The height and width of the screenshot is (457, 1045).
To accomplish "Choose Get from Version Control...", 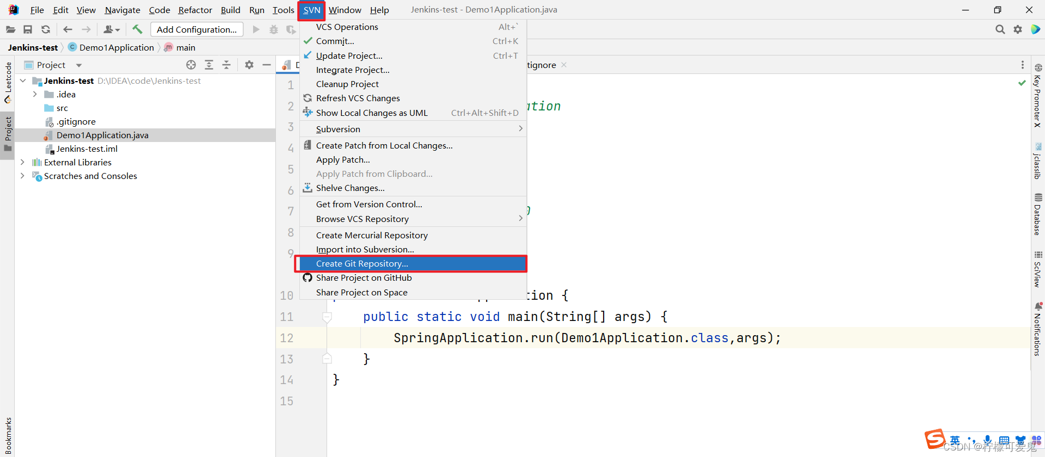I will tap(413, 204).
